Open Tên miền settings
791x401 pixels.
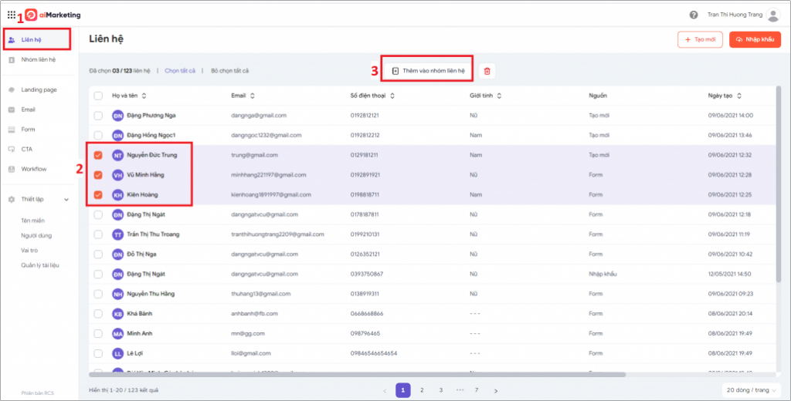point(32,221)
